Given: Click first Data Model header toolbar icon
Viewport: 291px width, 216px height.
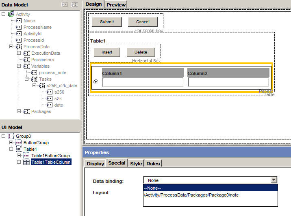Looking at the screenshot, I should coord(64,4).
